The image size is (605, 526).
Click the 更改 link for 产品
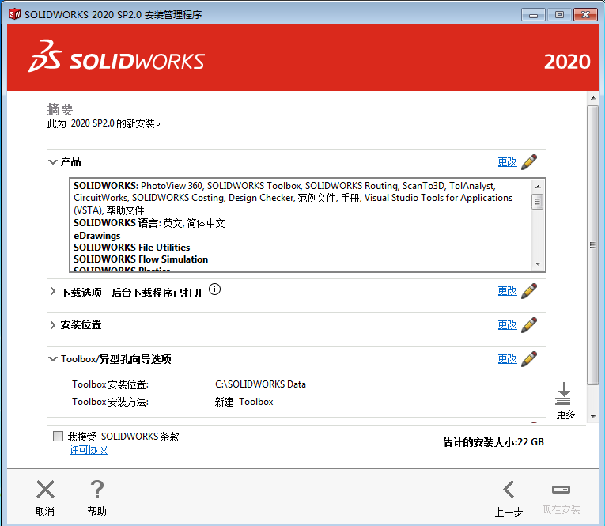(507, 161)
